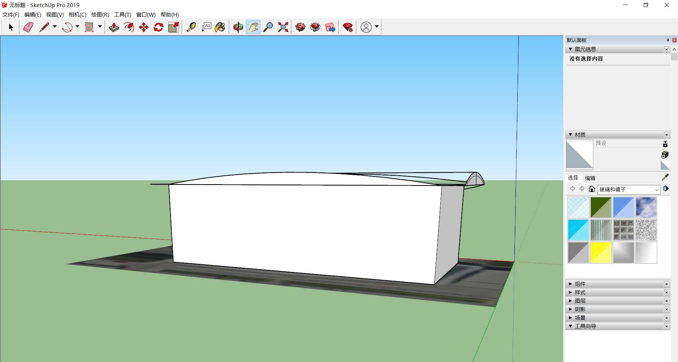Collapse the 工具向导 panel

(570, 326)
